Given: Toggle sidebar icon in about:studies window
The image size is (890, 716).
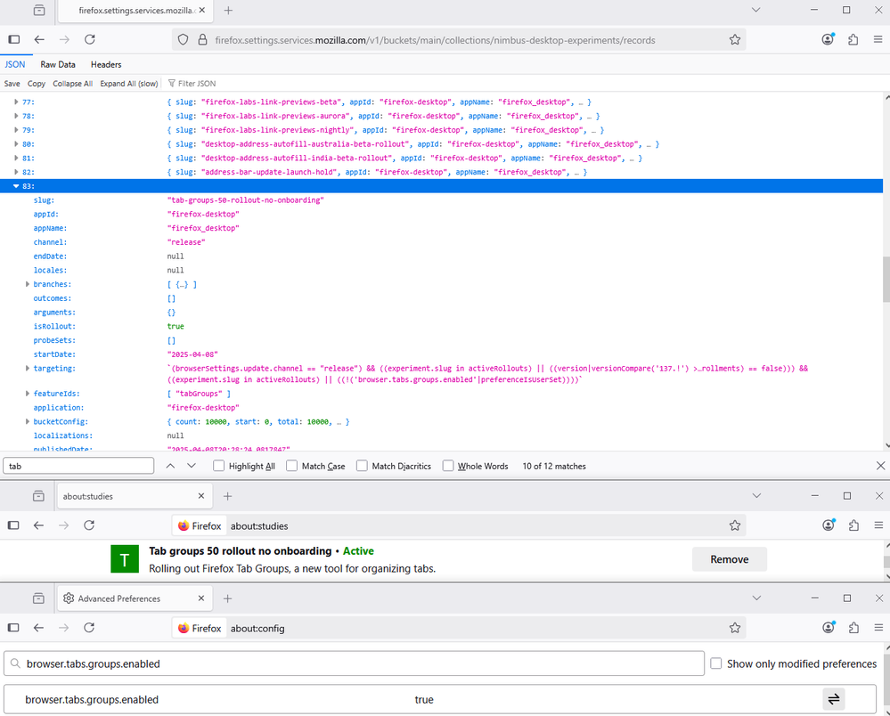Looking at the screenshot, I should 14,525.
